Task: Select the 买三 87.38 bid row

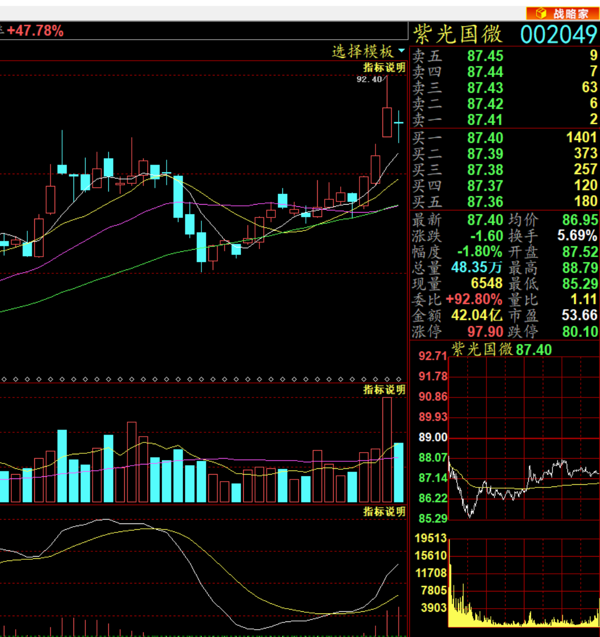Action: click(505, 170)
